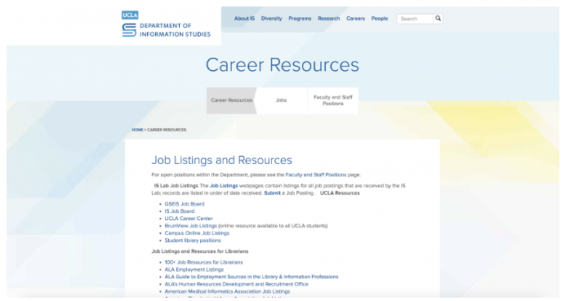This screenshot has width=561, height=301.
Task: Open the ALA Employment Listings link
Action: pos(194,269)
